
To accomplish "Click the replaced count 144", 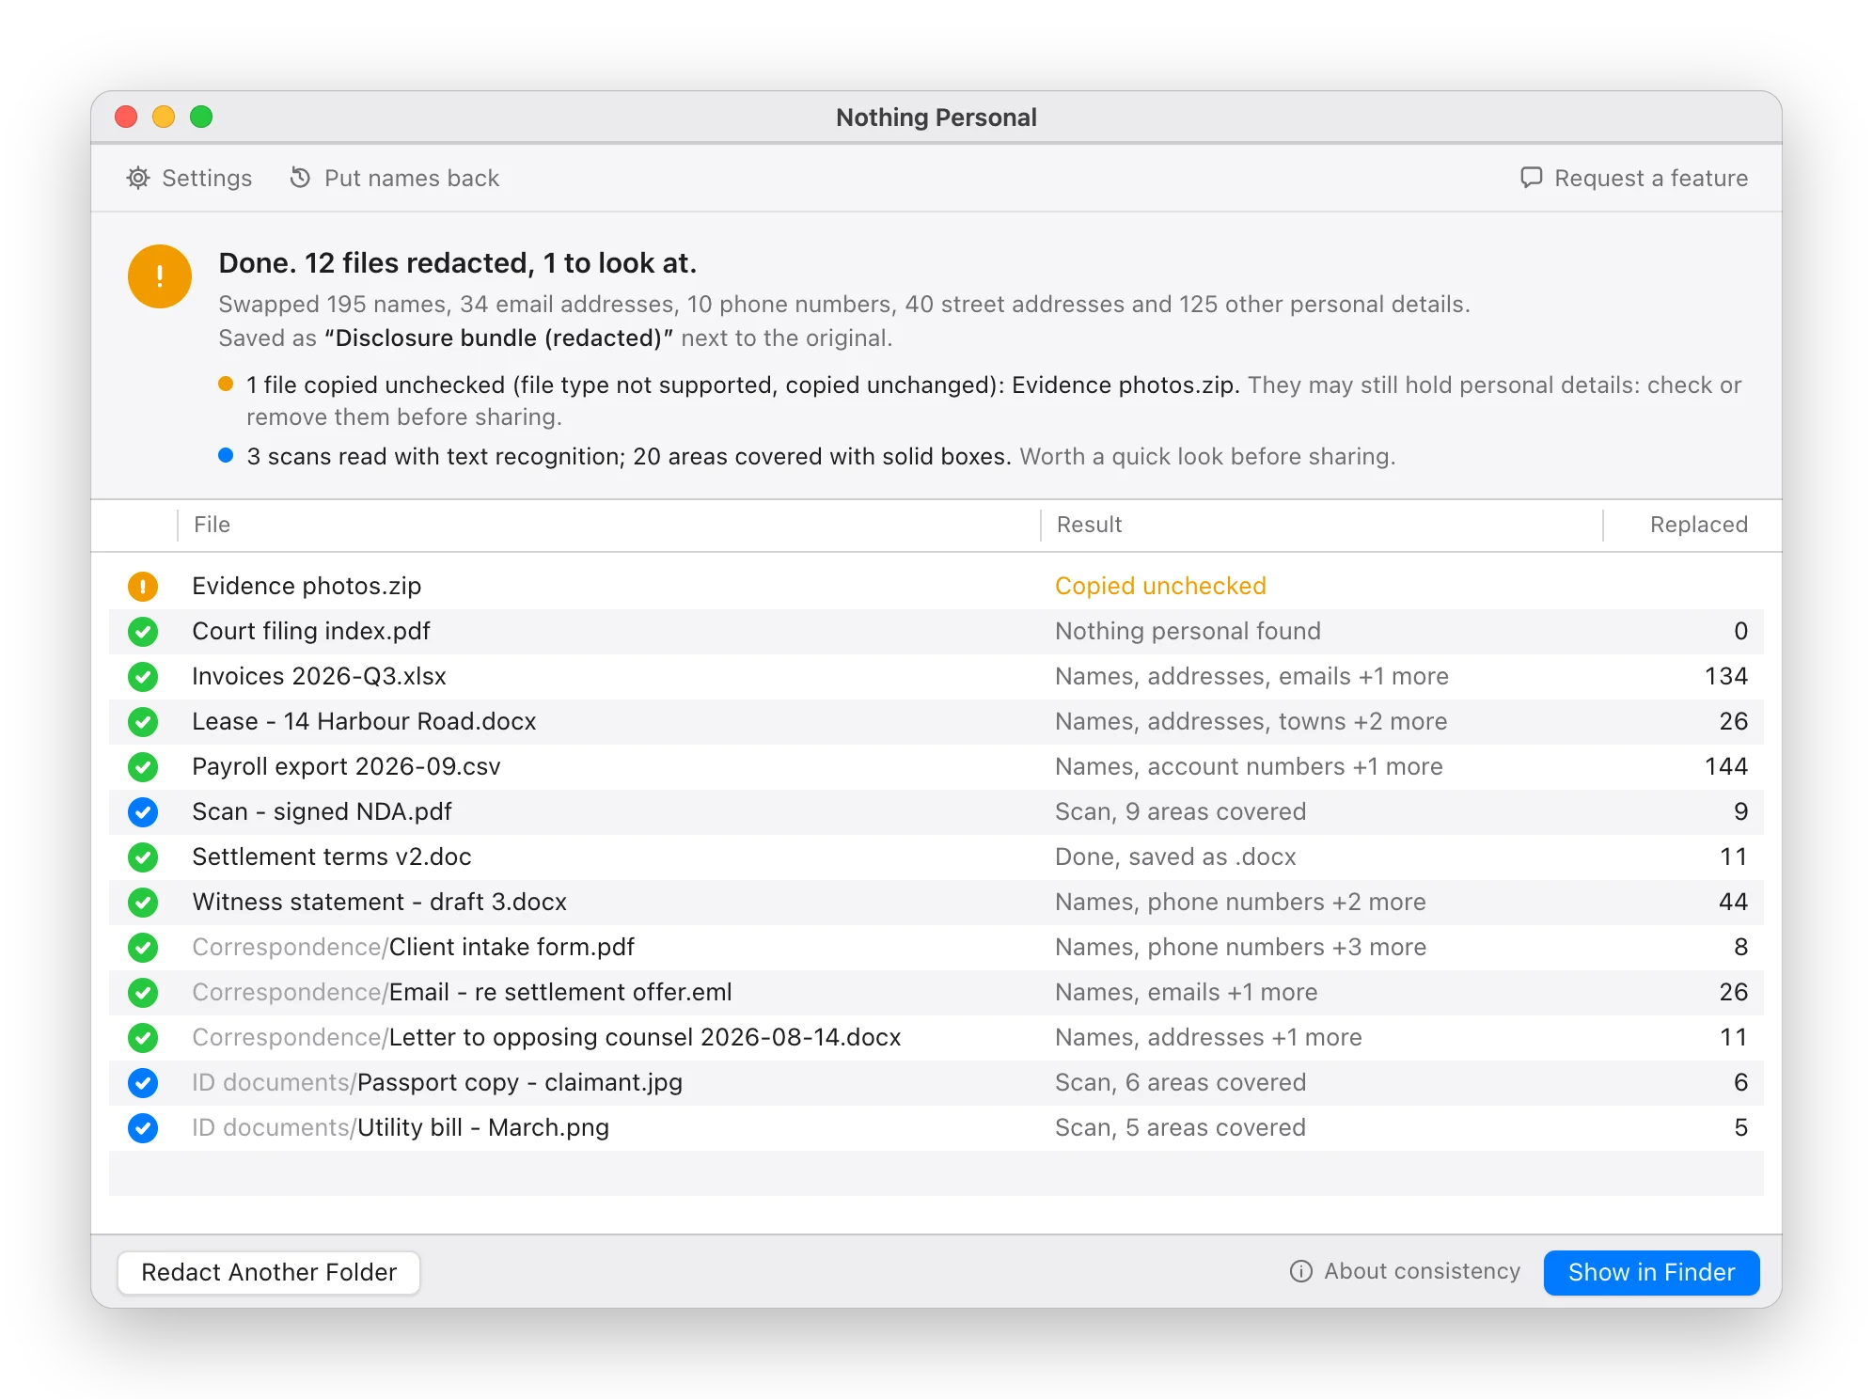I will (1725, 766).
